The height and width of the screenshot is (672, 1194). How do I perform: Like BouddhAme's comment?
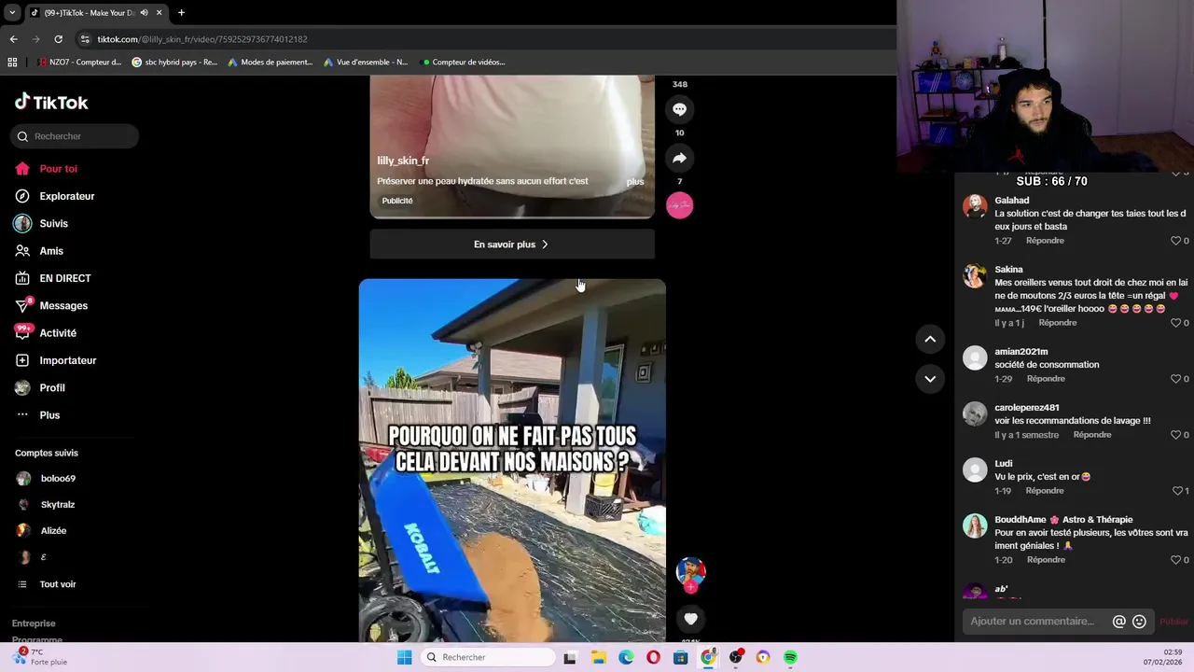tap(1176, 560)
